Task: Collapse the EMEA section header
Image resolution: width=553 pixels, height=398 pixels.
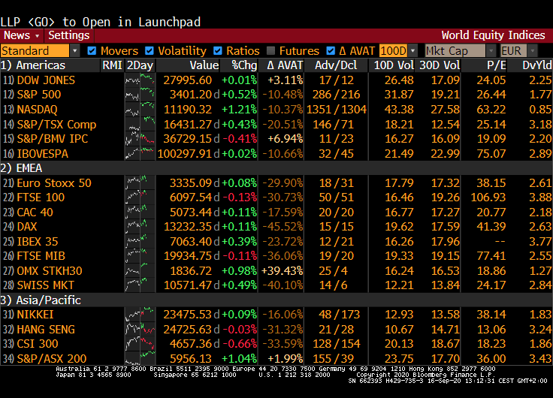Action: (x=276, y=168)
